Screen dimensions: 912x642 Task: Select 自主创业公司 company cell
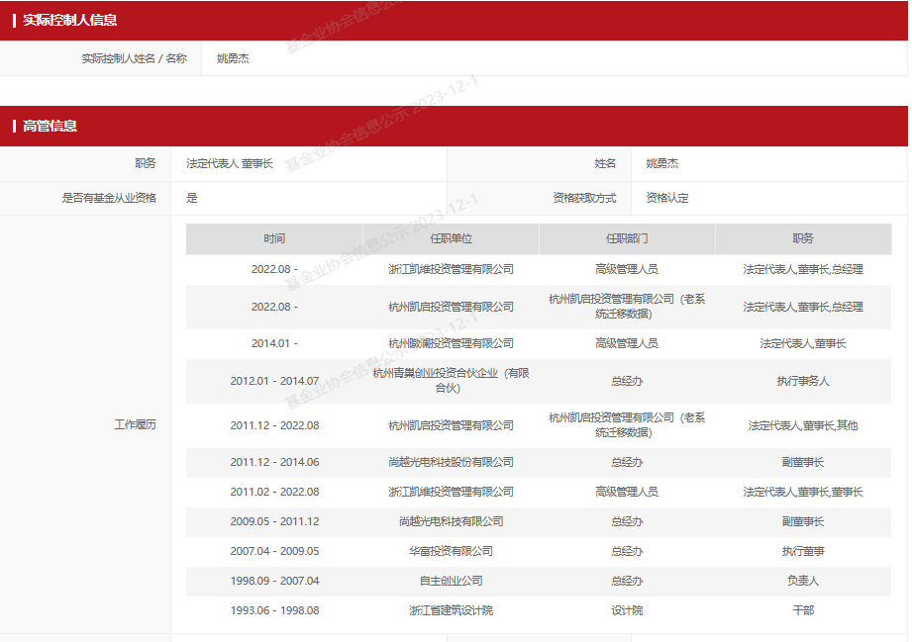pos(451,581)
